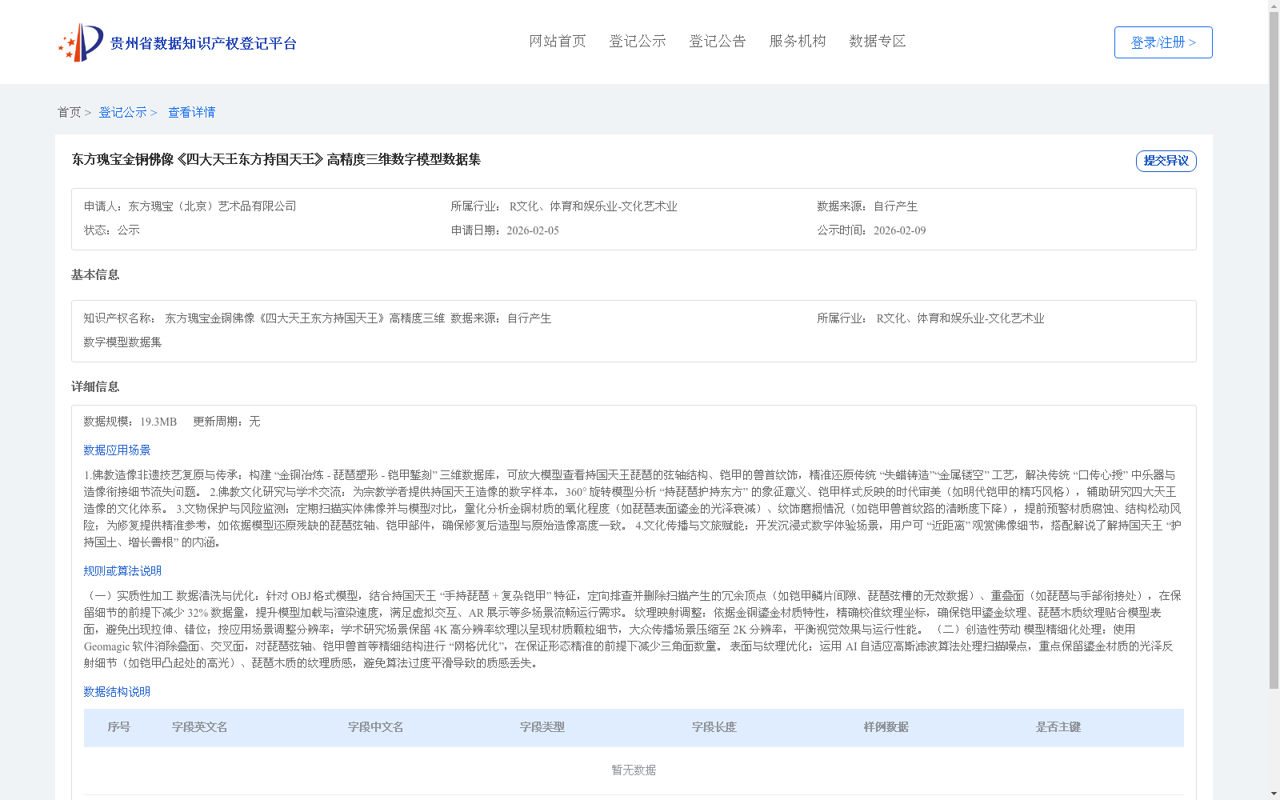Click status value 公示
This screenshot has width=1280, height=800.
tap(129, 230)
